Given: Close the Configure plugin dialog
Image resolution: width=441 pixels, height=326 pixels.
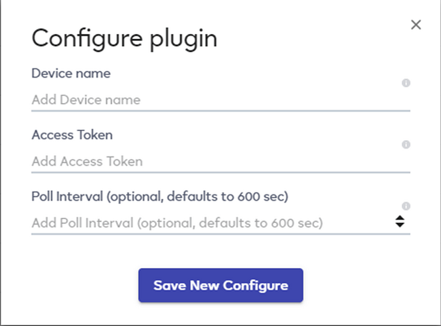Looking at the screenshot, I should click(416, 25).
